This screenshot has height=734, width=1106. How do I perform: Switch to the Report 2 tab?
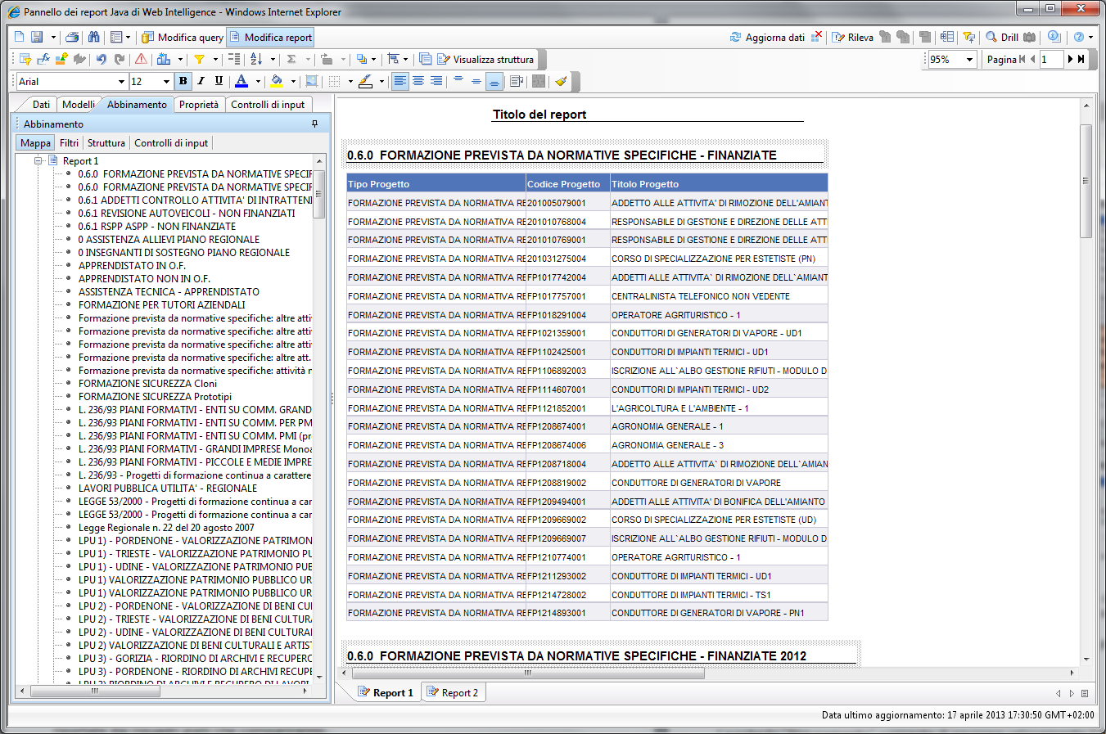pyautogui.click(x=453, y=692)
